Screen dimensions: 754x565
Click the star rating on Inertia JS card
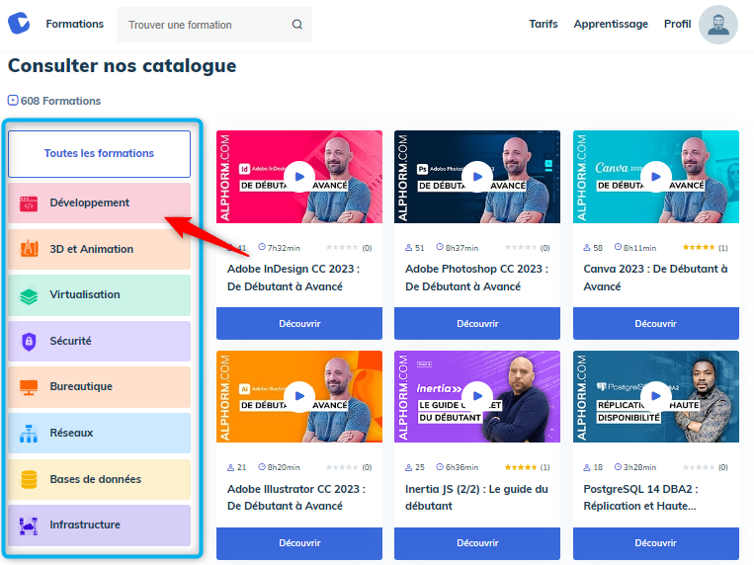(521, 467)
